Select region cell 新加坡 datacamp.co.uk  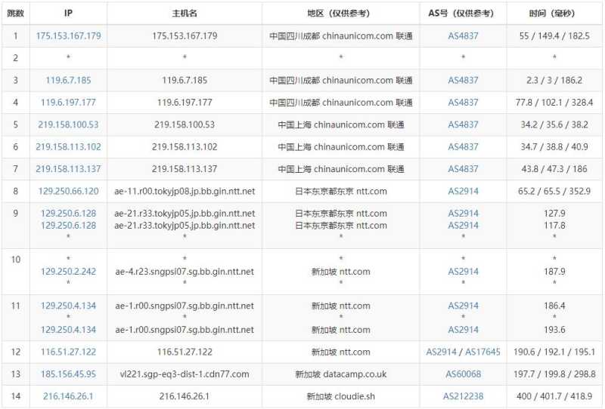point(341,374)
